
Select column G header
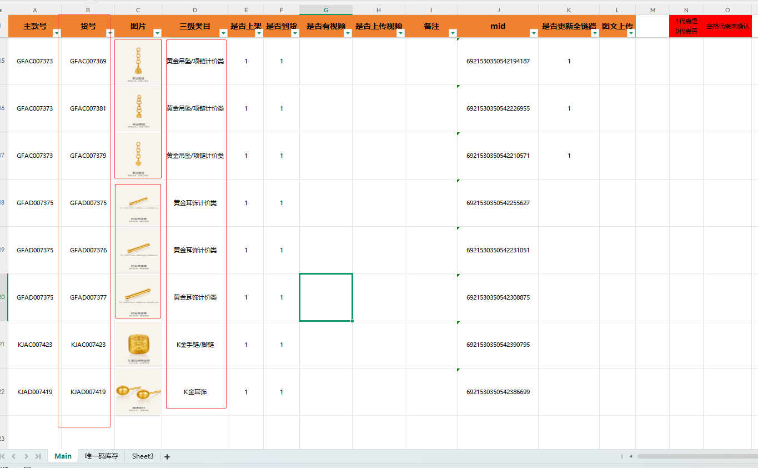[x=325, y=10]
